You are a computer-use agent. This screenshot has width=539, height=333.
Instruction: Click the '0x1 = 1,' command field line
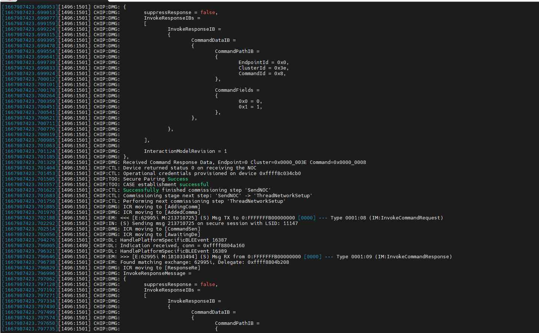(250, 107)
